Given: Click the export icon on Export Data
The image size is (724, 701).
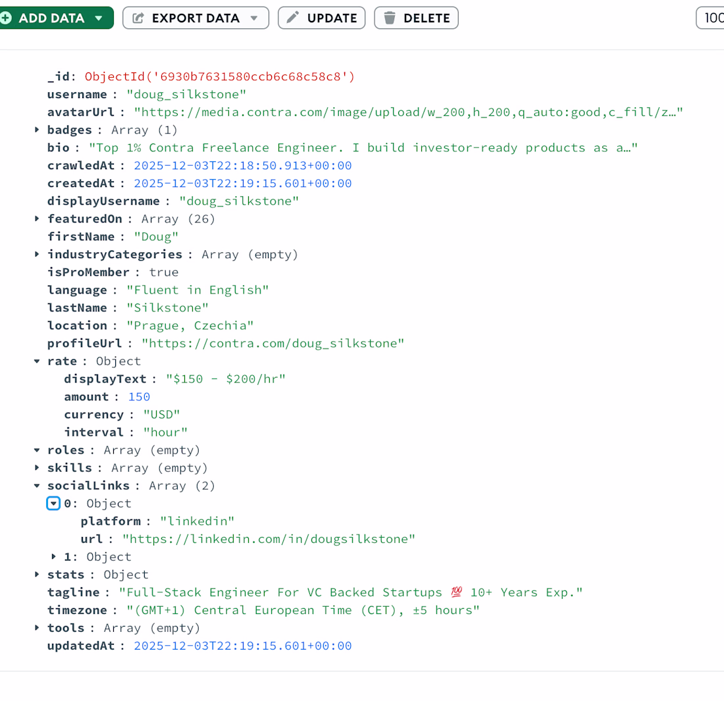Looking at the screenshot, I should click(x=138, y=18).
